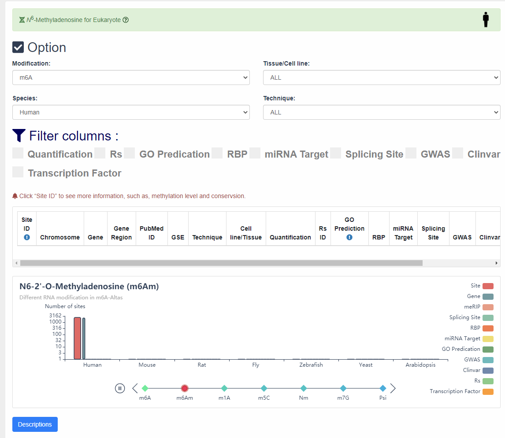This screenshot has height=438, width=505.
Task: Click the help icon beside N6-Methyladenosine title
Action: (126, 20)
